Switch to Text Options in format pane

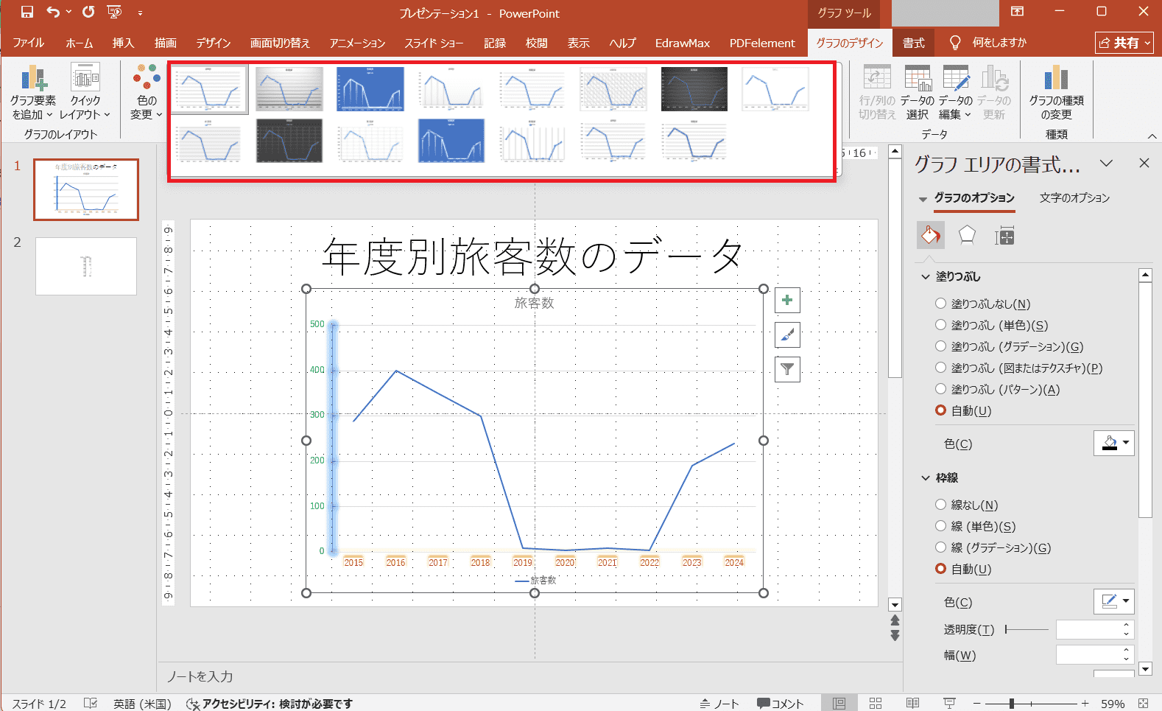tap(1074, 197)
